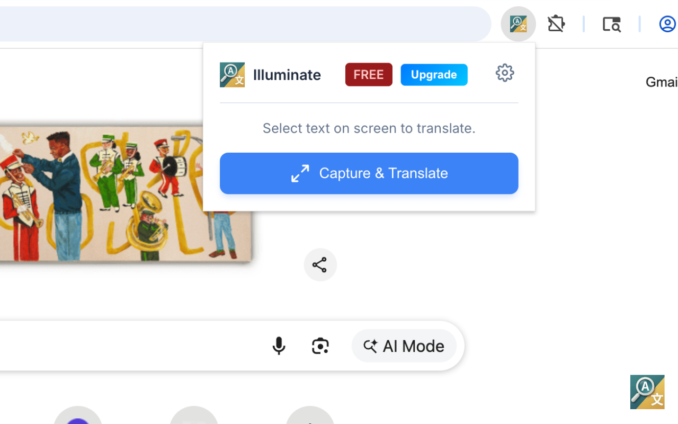Click the Chrome extensions puzzle icon
This screenshot has width=678, height=424.
coord(556,24)
